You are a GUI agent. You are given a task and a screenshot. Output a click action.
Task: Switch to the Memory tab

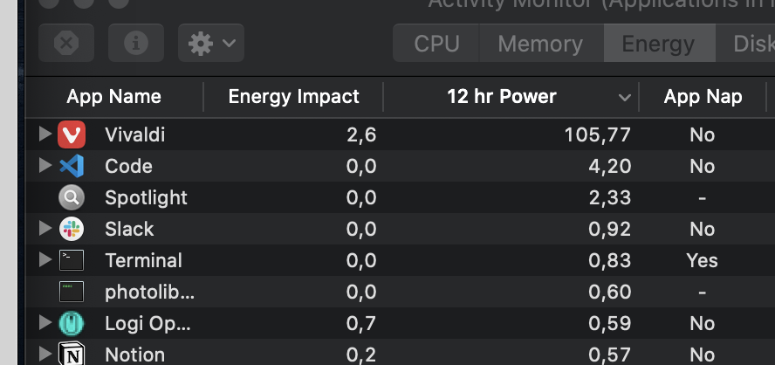pos(539,44)
